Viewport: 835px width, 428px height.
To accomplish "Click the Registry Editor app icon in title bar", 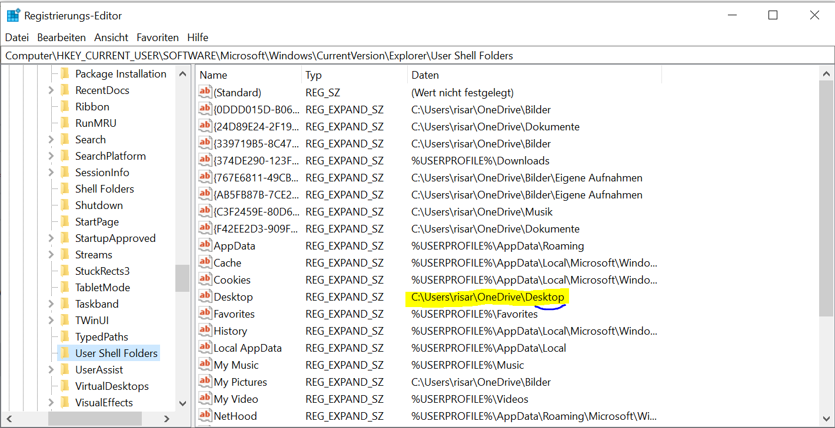I will [13, 16].
